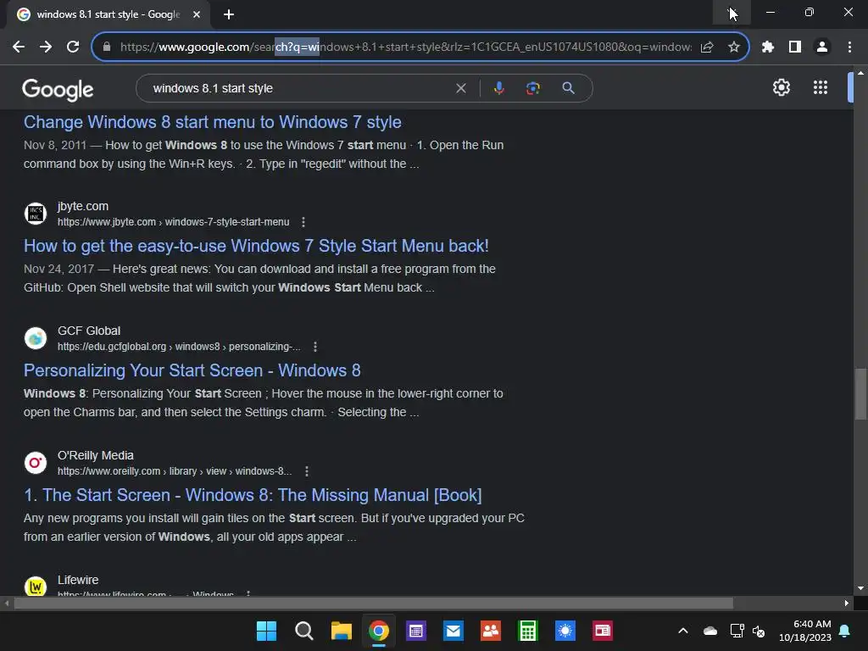
Task: Open the Windows Start menu
Action: point(266,631)
